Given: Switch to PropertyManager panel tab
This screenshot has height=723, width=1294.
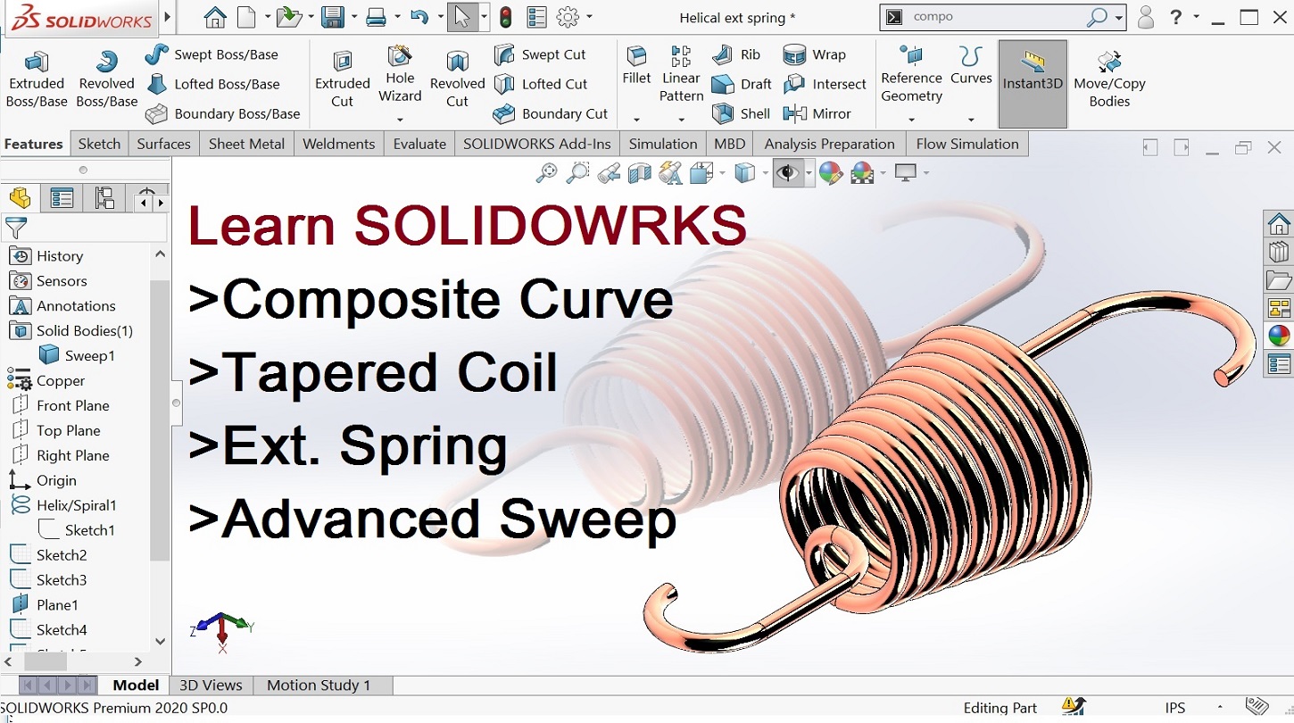Looking at the screenshot, I should point(62,198).
